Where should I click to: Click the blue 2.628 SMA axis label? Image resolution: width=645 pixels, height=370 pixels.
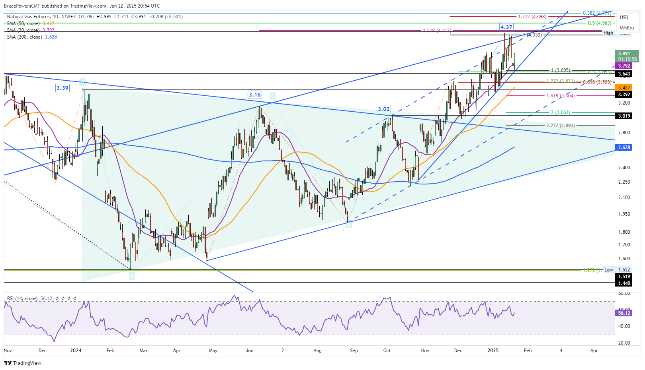pyautogui.click(x=624, y=147)
